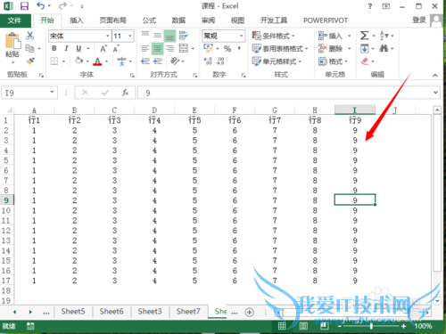Open font size dropdown

[130, 36]
